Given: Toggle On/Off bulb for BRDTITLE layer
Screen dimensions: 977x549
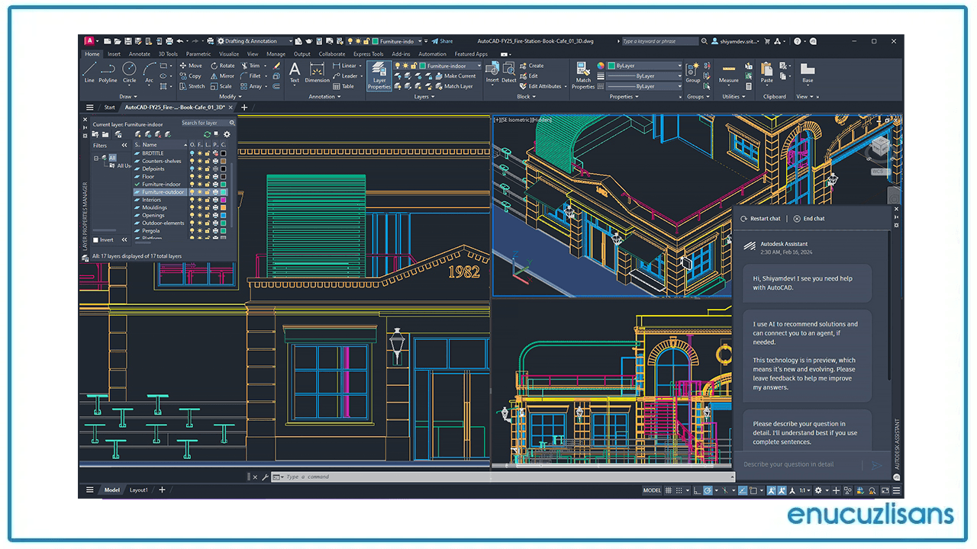Looking at the screenshot, I should click(x=192, y=153).
